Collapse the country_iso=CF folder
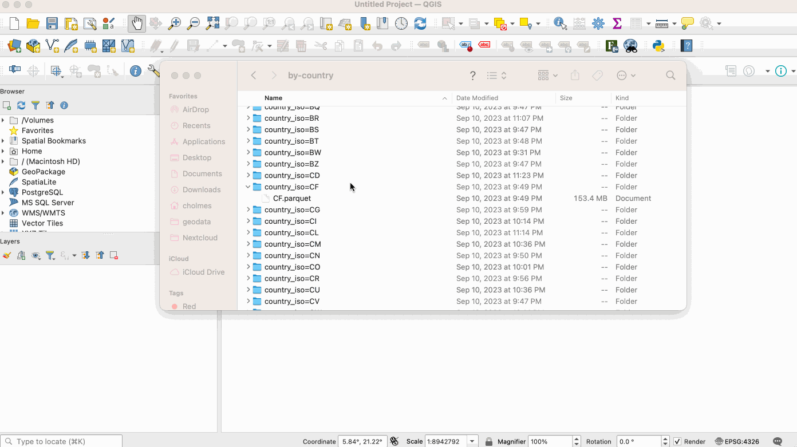Viewport: 797px width, 447px height. point(248,187)
